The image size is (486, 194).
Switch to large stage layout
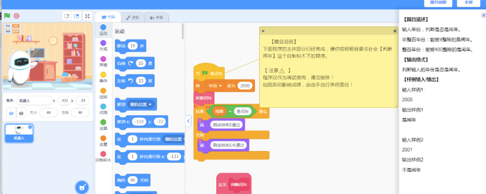(77, 16)
